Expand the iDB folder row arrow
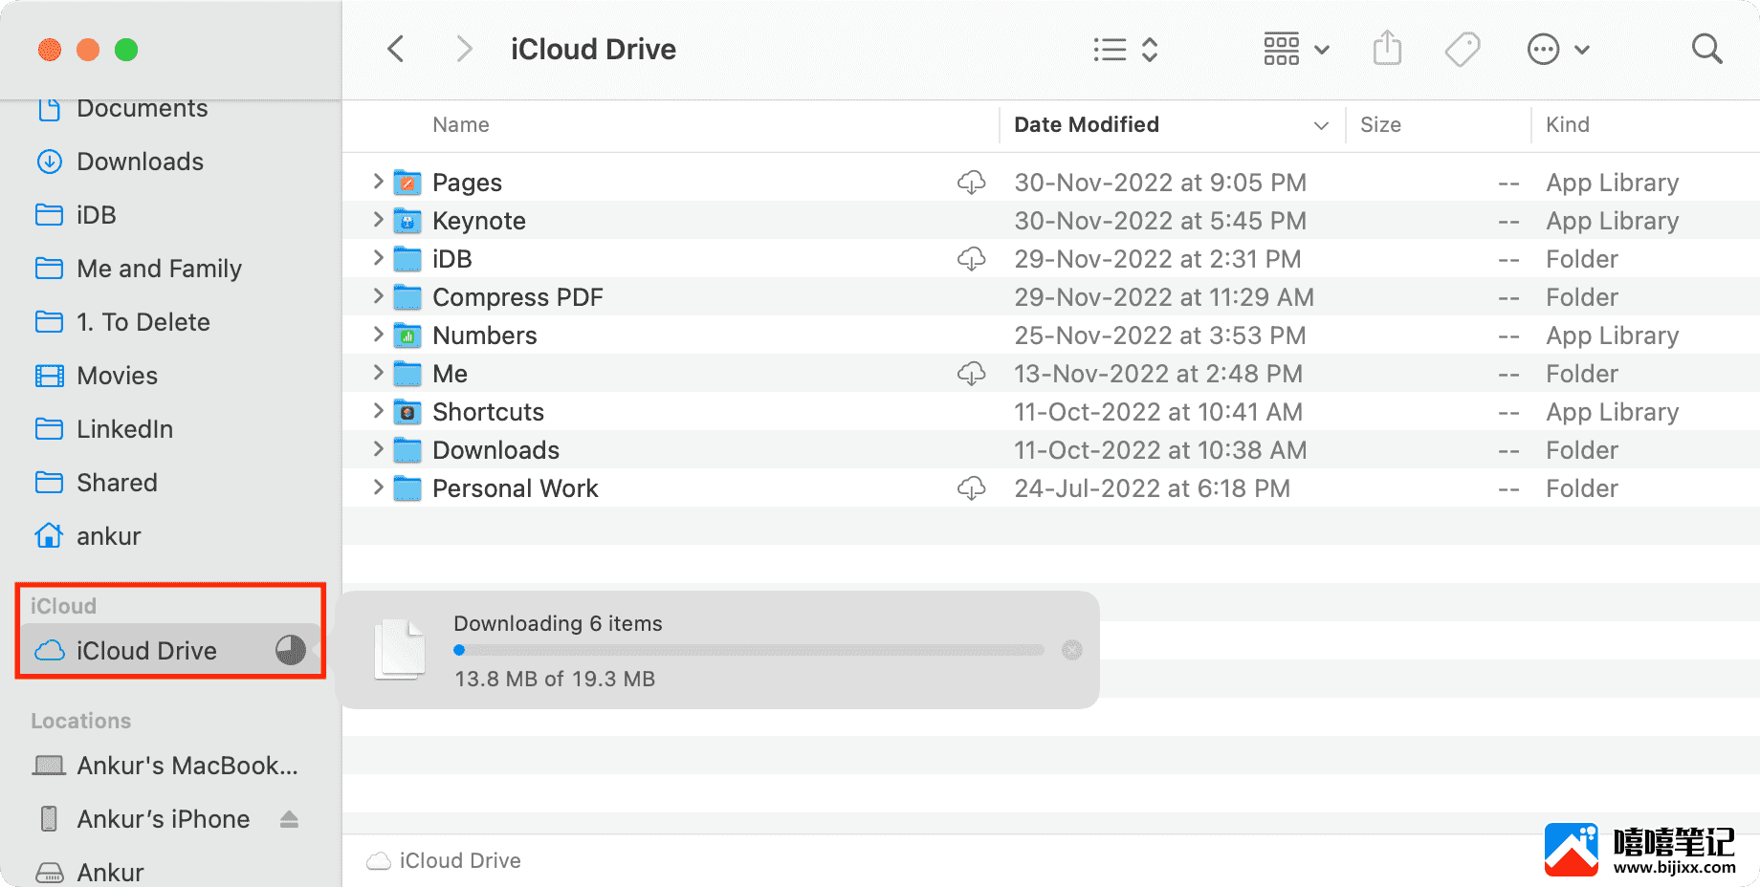This screenshot has height=887, width=1760. 378,258
